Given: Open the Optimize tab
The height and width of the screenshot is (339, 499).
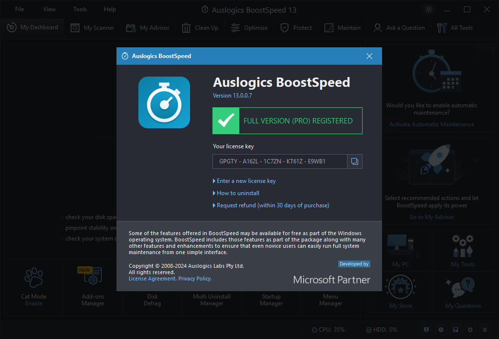Looking at the screenshot, I should point(249,28).
